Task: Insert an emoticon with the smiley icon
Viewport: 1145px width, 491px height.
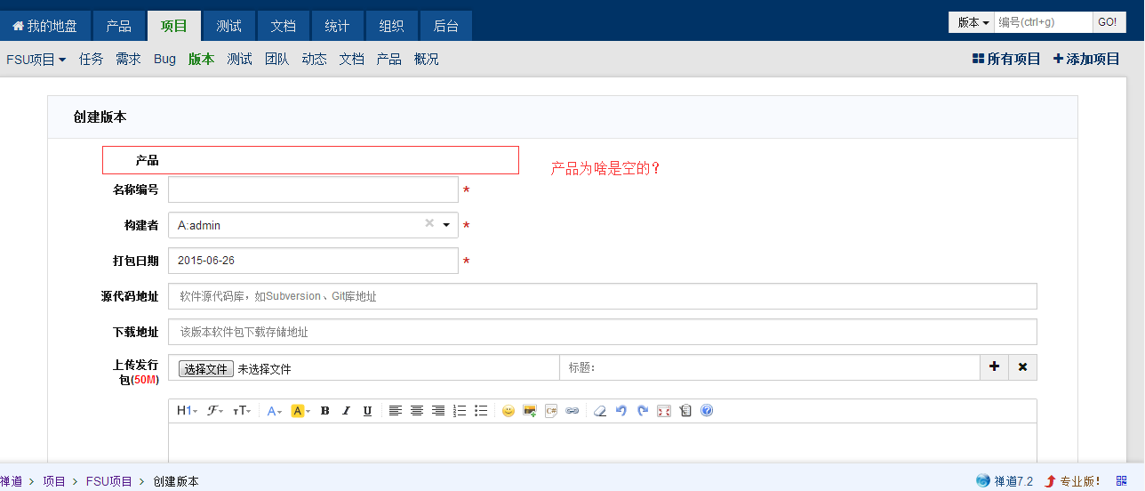Action: coord(508,411)
